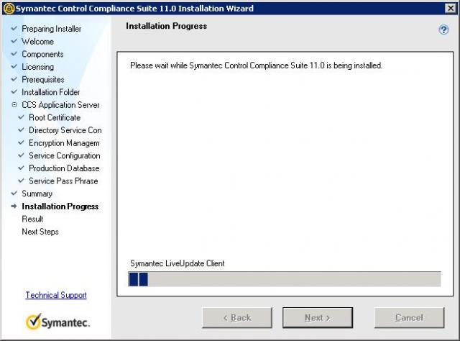Click the checkmark next to Installation Folder
This screenshot has height=341, width=460.
[14, 91]
